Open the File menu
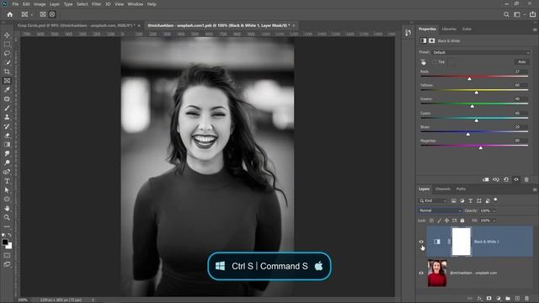This screenshot has height=303, width=539. click(x=15, y=4)
